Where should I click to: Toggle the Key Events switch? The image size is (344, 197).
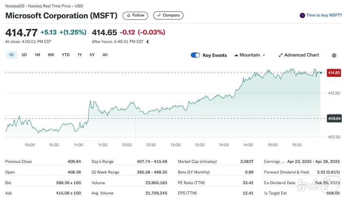pyautogui.click(x=195, y=55)
